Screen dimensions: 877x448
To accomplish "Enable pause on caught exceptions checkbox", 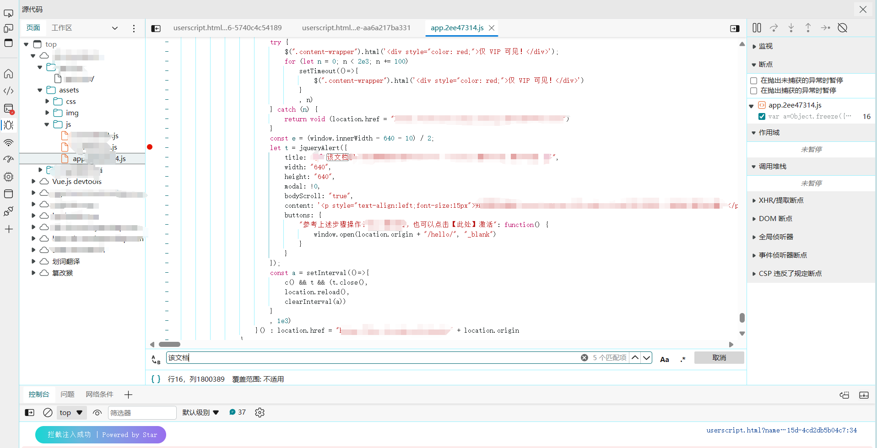I will pyautogui.click(x=753, y=91).
